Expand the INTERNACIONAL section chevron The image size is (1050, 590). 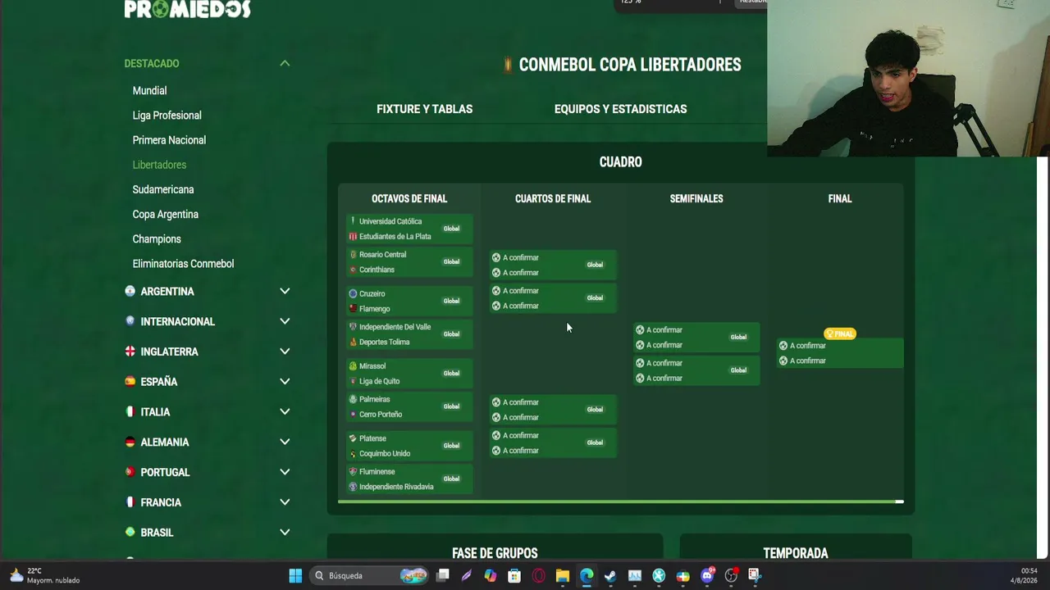tap(285, 321)
